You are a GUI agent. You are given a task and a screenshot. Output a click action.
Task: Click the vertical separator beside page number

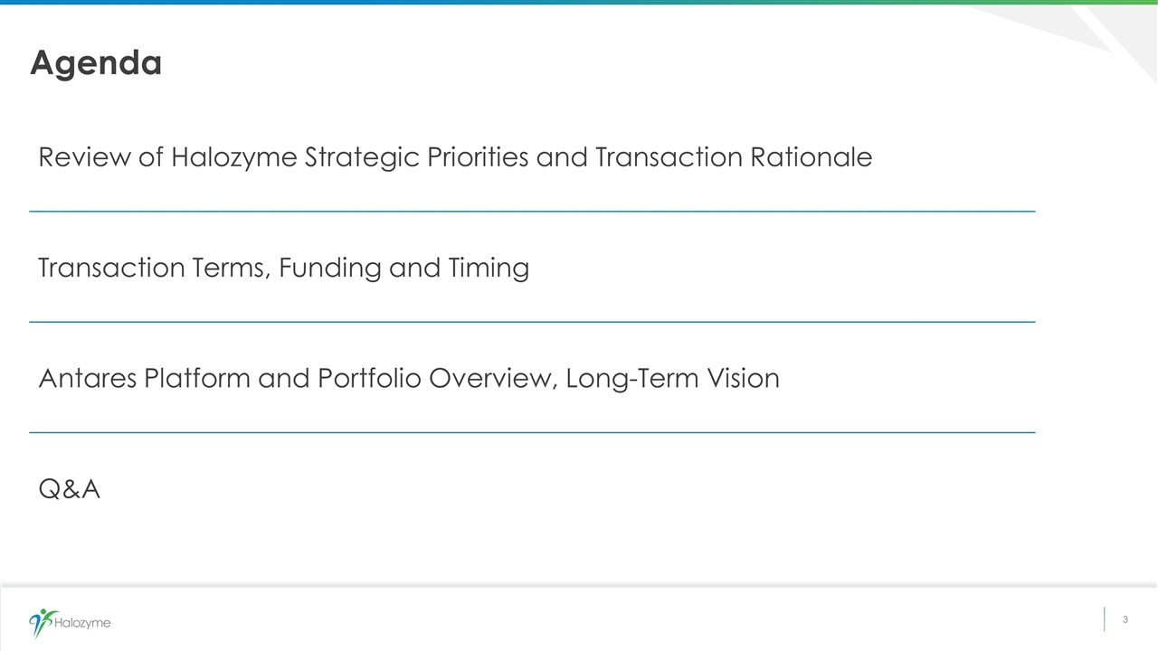(x=1105, y=619)
